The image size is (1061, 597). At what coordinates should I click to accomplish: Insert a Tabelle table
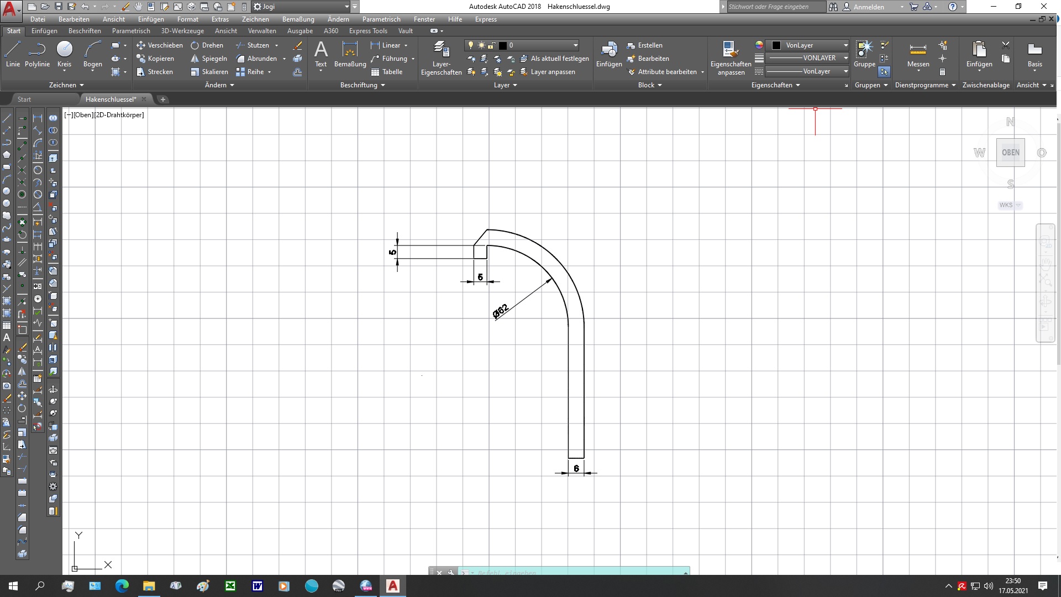pos(387,72)
